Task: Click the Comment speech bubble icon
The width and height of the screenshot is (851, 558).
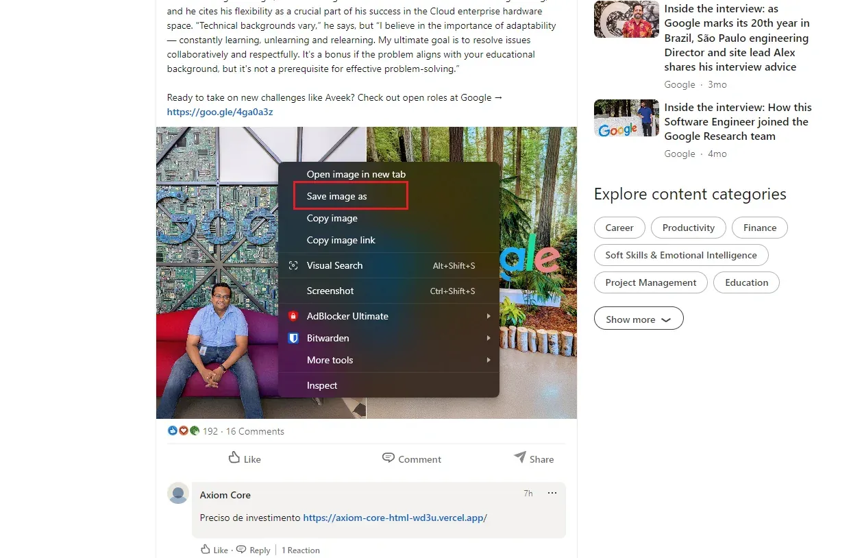Action: click(388, 458)
